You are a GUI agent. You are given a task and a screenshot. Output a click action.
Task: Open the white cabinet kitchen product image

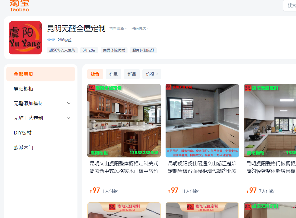coord(270,121)
